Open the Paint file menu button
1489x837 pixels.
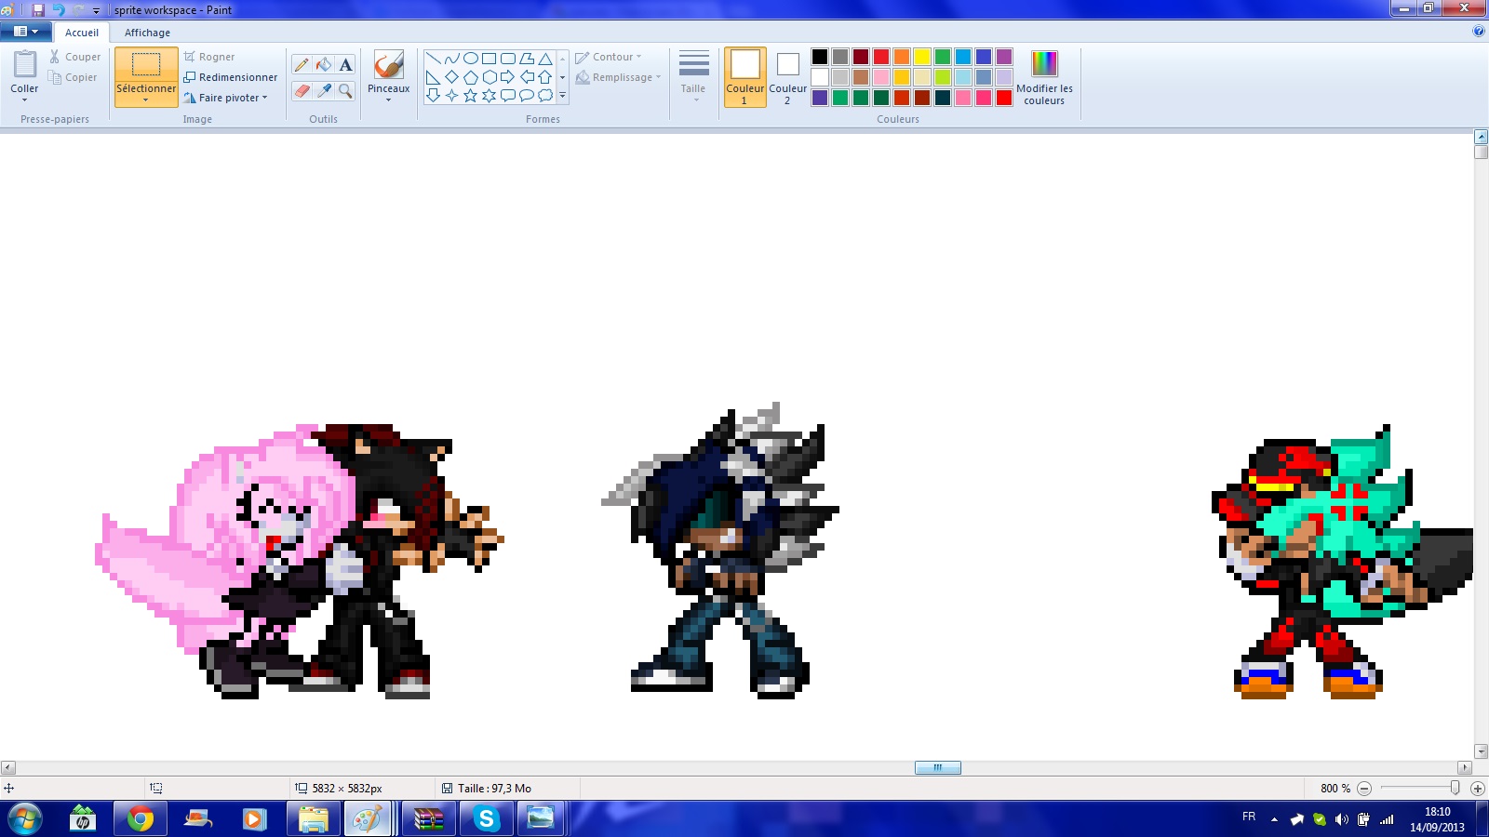(x=26, y=31)
